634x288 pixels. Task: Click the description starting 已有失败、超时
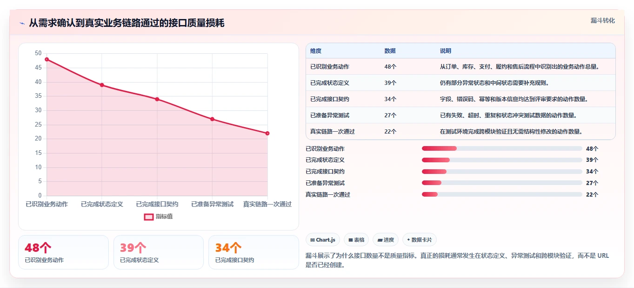click(510, 115)
